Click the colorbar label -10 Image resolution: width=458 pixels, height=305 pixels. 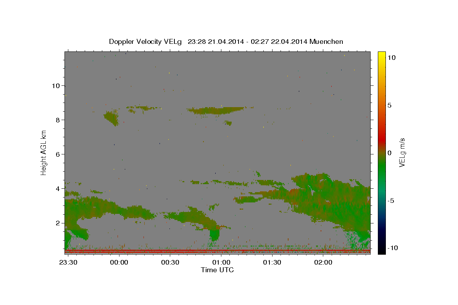tap(393, 248)
